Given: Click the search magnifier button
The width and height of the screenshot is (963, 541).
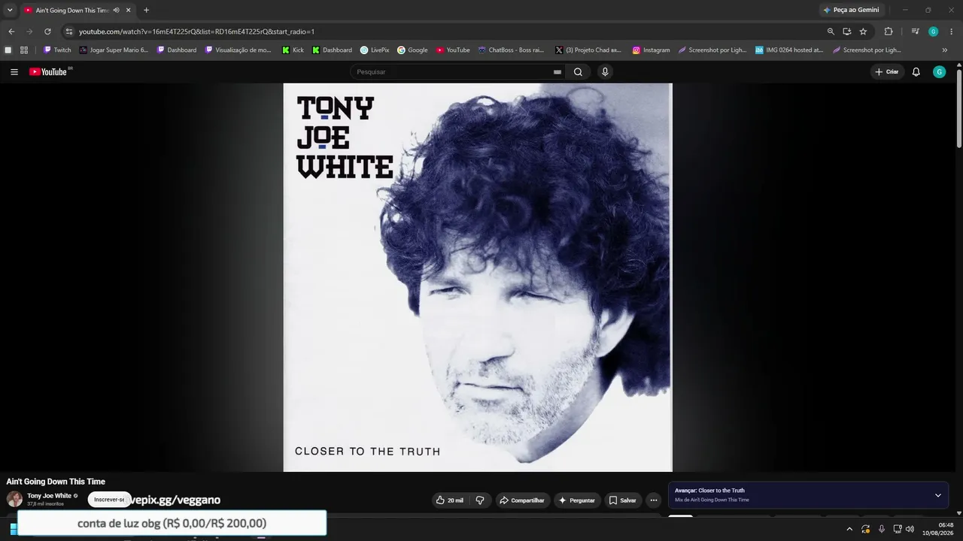Looking at the screenshot, I should coord(578,72).
